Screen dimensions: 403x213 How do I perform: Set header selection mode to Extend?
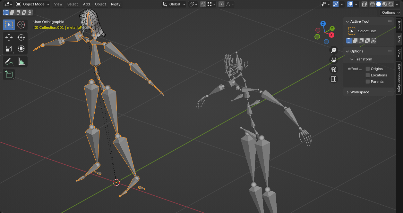(12, 12)
